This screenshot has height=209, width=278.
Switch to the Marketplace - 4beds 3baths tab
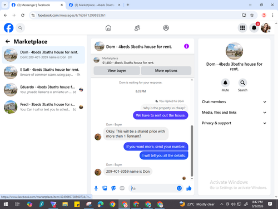pos(95,5)
